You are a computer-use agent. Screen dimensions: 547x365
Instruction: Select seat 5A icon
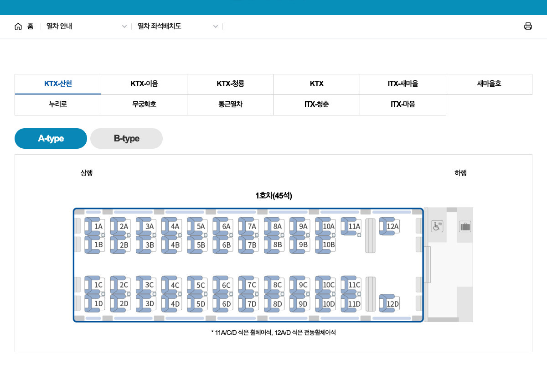point(197,226)
